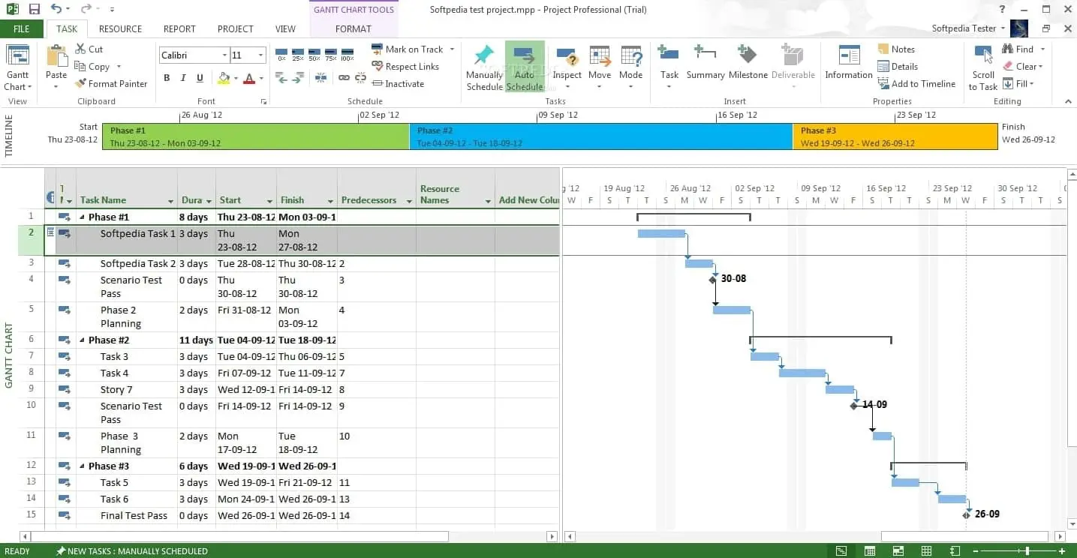Click the Move task icon
Screen dimensions: 1077x558
click(599, 67)
